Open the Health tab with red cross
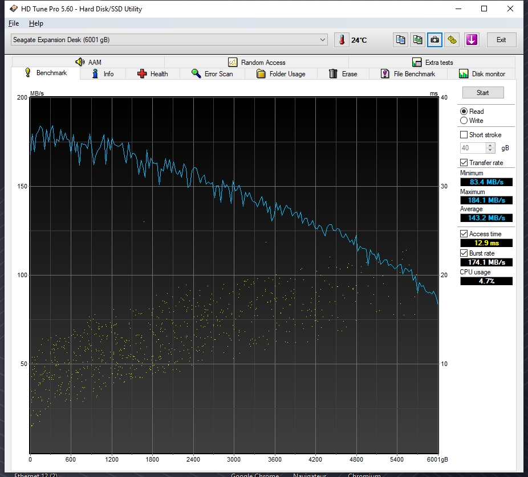Screen dimensions: 528x477 pyautogui.click(x=153, y=74)
